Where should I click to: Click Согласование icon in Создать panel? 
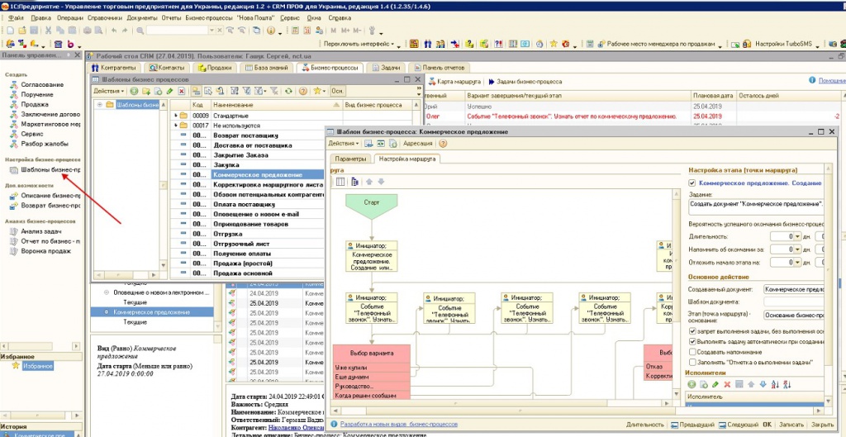point(13,85)
